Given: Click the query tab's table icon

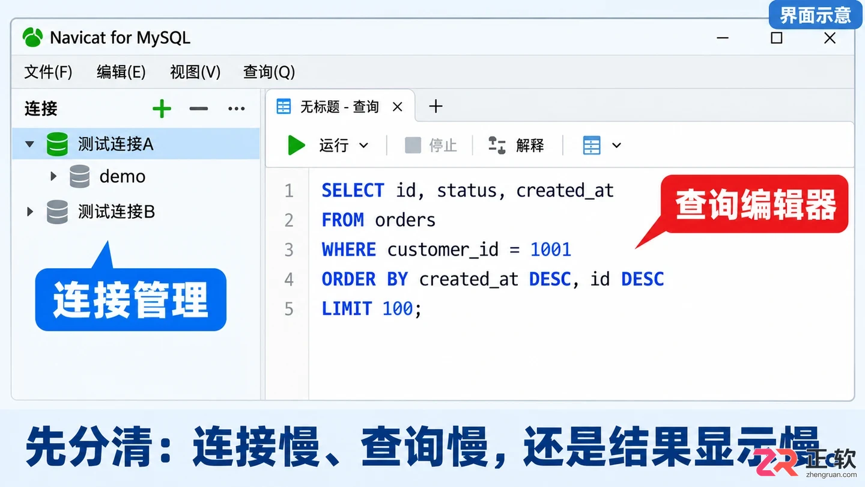Looking at the screenshot, I should (x=283, y=107).
